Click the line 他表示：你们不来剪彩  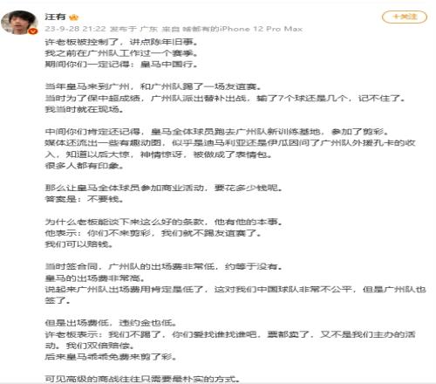pyautogui.click(x=153, y=233)
